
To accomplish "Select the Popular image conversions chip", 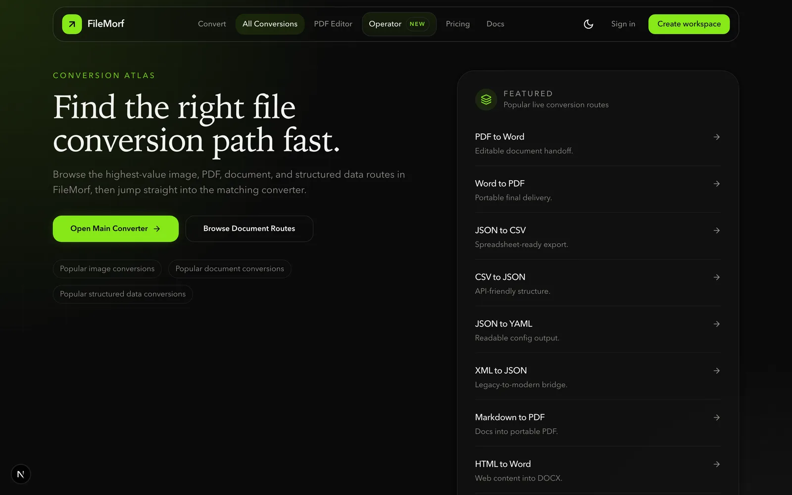I will click(107, 269).
